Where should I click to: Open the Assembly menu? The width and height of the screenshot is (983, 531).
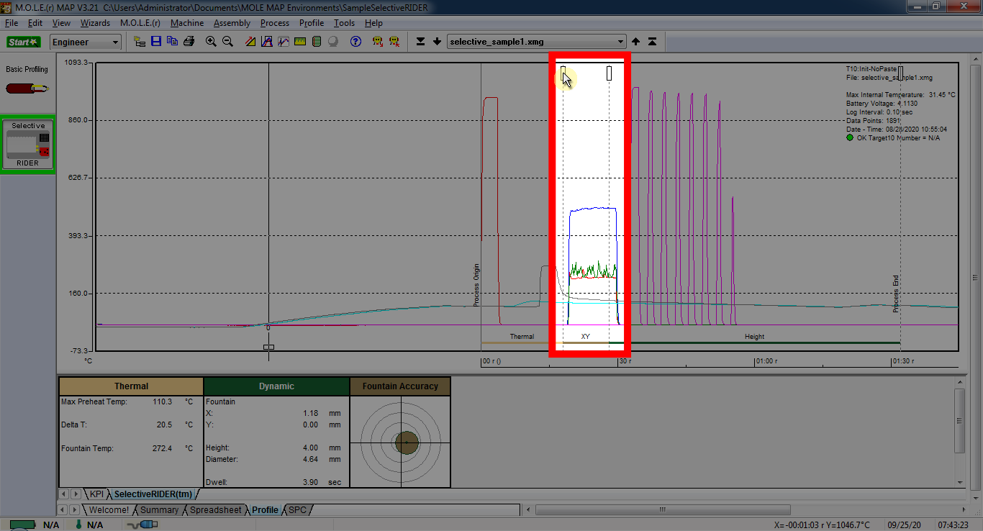[232, 23]
